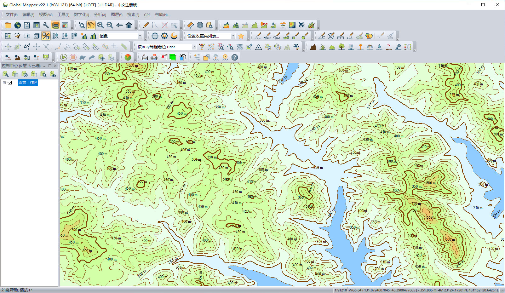The image size is (505, 293).
Task: Toggle hill shading percent icon
Action: click(x=46, y=36)
